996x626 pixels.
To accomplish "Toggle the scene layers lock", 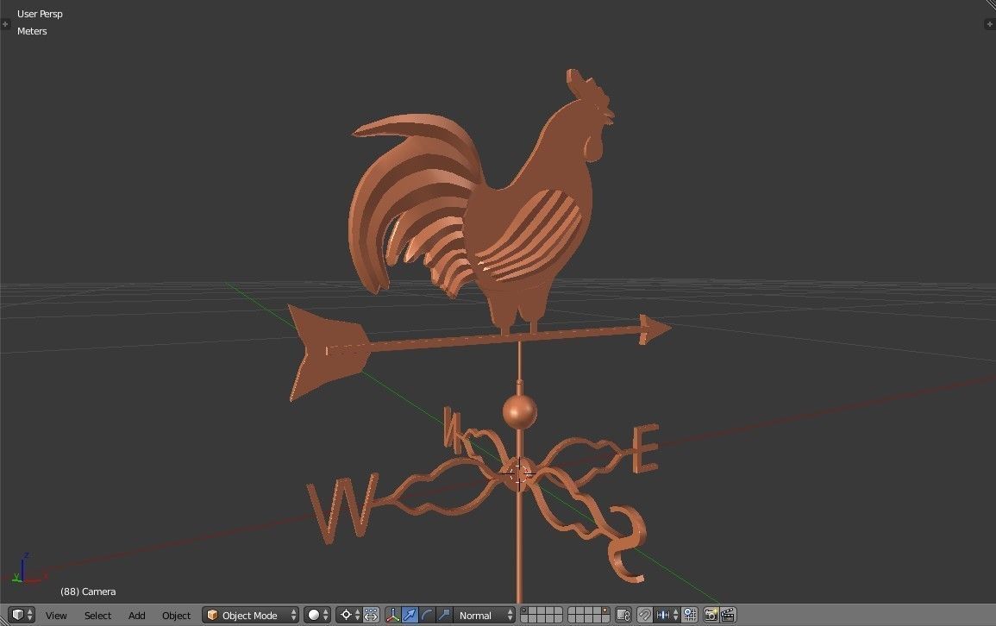I will click(x=623, y=615).
